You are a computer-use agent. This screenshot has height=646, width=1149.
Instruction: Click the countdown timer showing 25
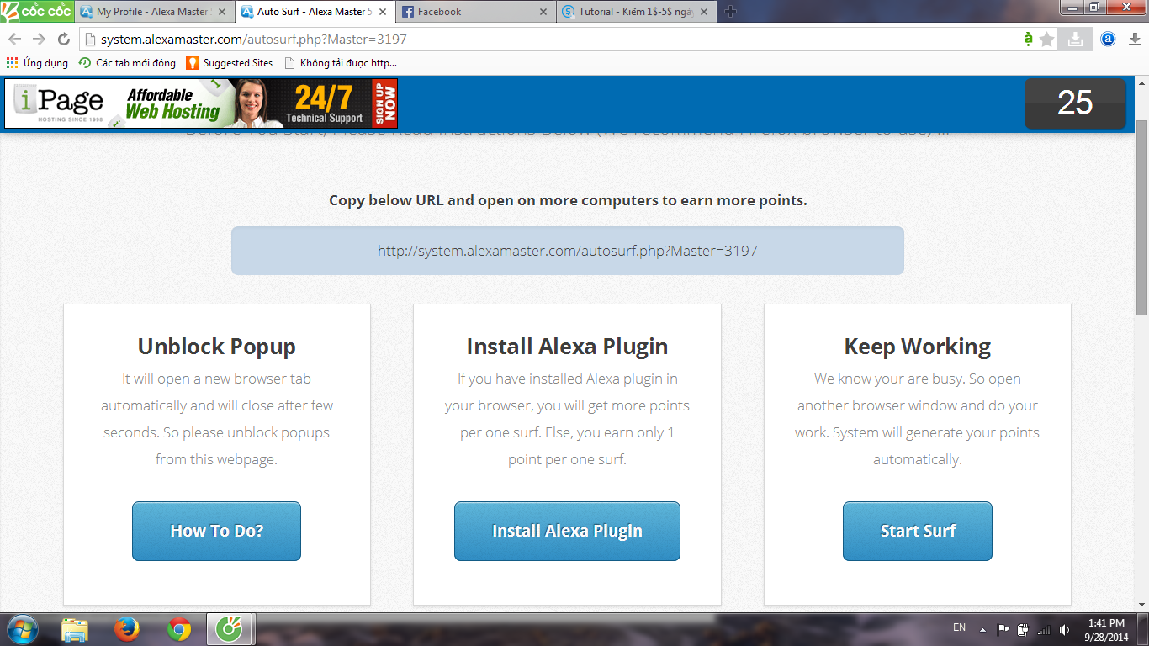[1075, 103]
